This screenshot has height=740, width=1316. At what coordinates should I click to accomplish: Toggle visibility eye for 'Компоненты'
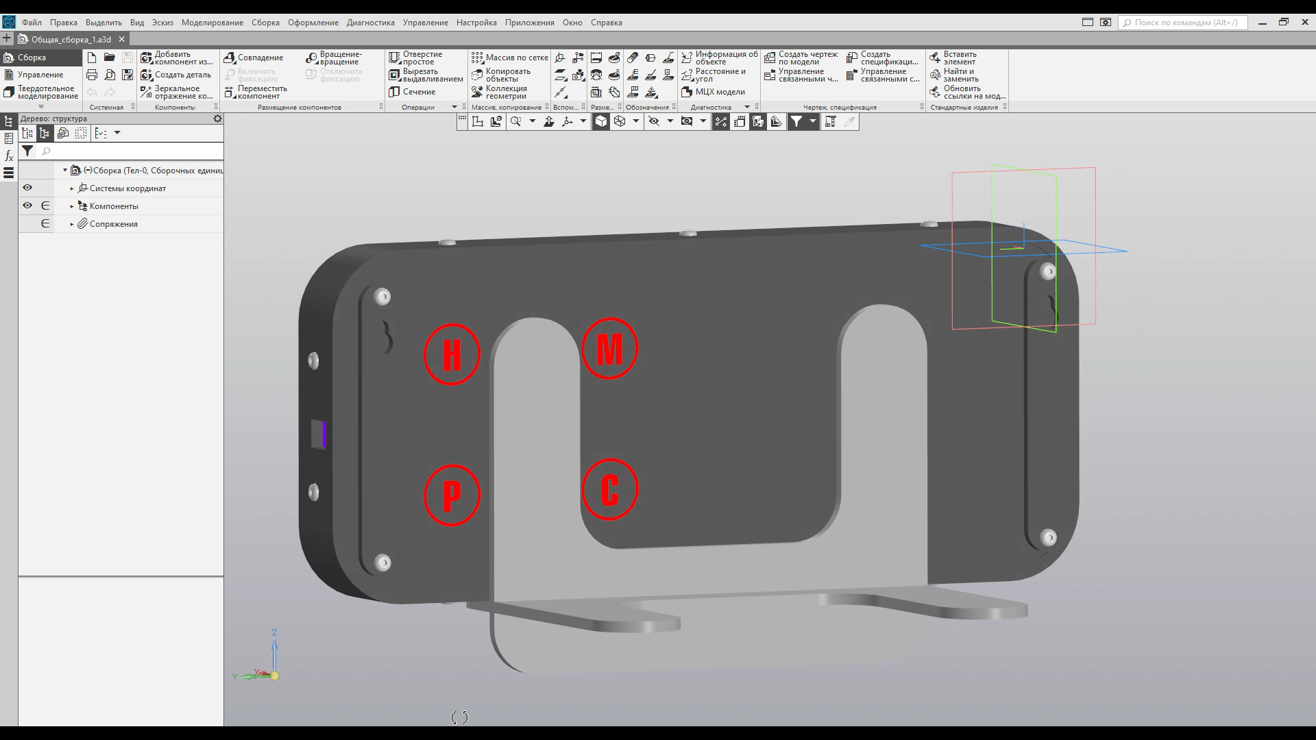pos(27,206)
